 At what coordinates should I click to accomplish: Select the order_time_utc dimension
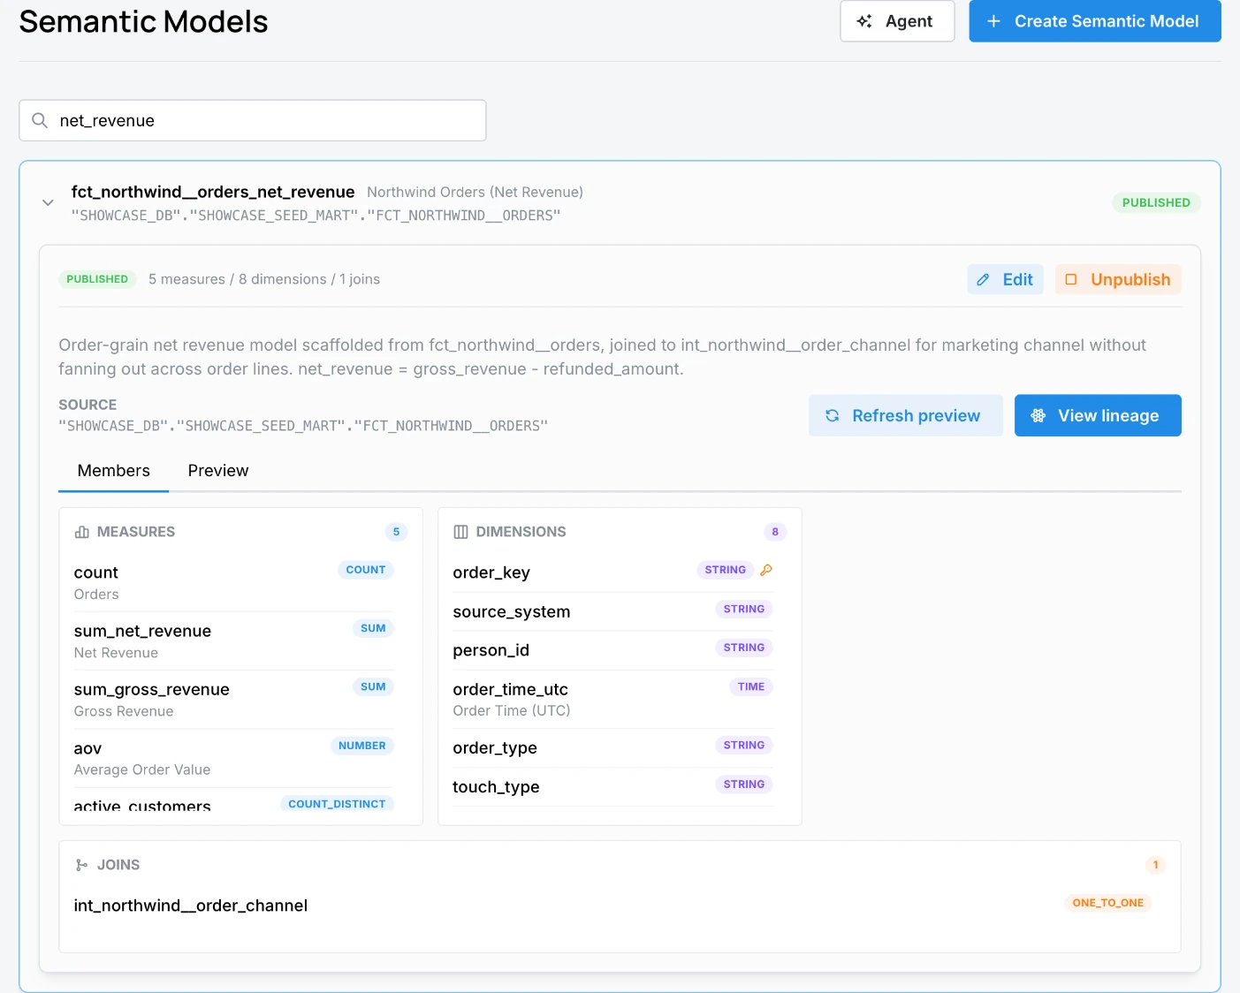(612, 699)
